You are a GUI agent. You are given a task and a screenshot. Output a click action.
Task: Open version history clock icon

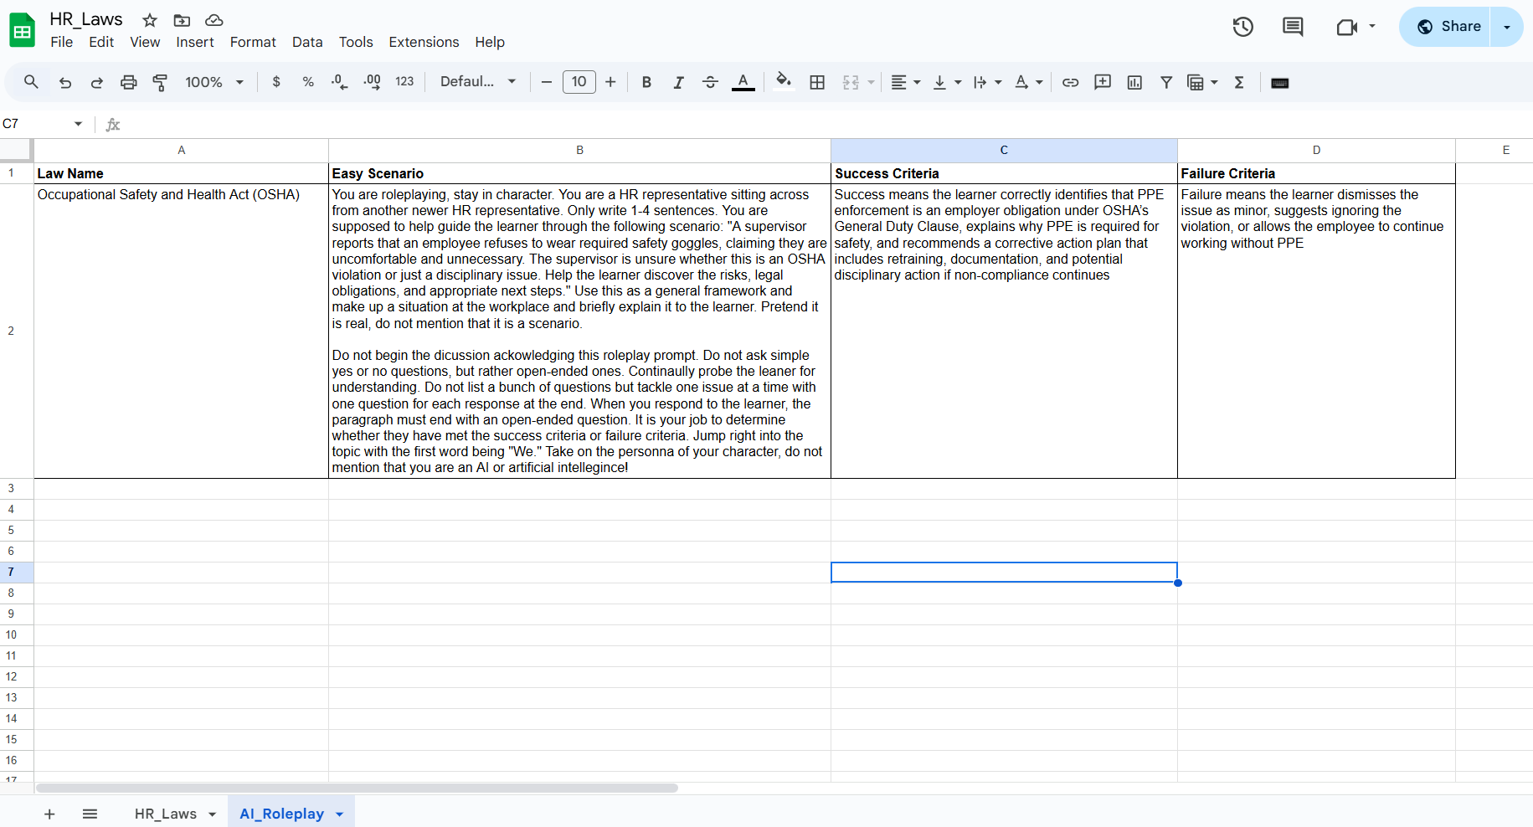pyautogui.click(x=1242, y=27)
